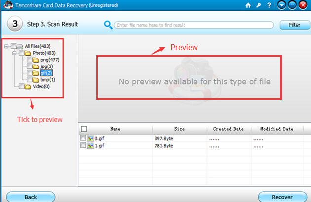Viewport: 311px width, 202px height.
Task: Focus the file name search field
Action: 194,25
